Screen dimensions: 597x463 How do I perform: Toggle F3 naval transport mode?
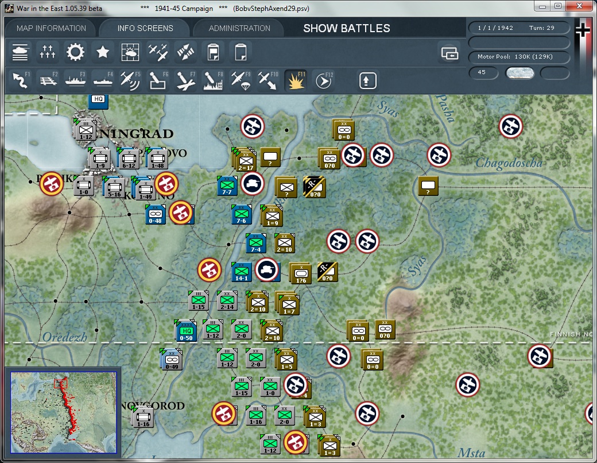pyautogui.click(x=75, y=80)
